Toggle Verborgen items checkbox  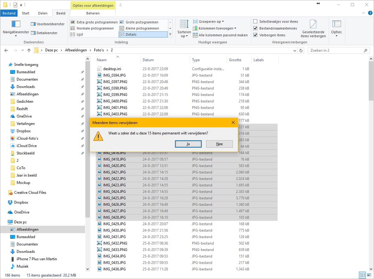click(255, 35)
